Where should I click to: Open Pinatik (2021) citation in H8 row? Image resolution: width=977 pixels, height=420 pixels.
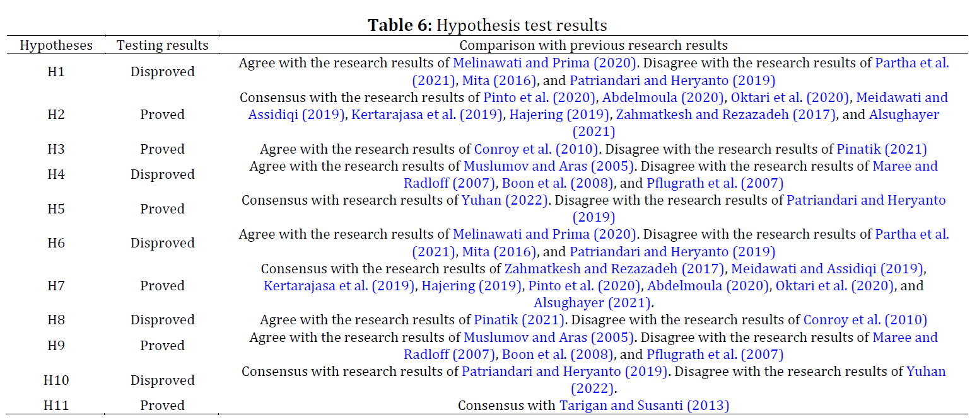[518, 320]
